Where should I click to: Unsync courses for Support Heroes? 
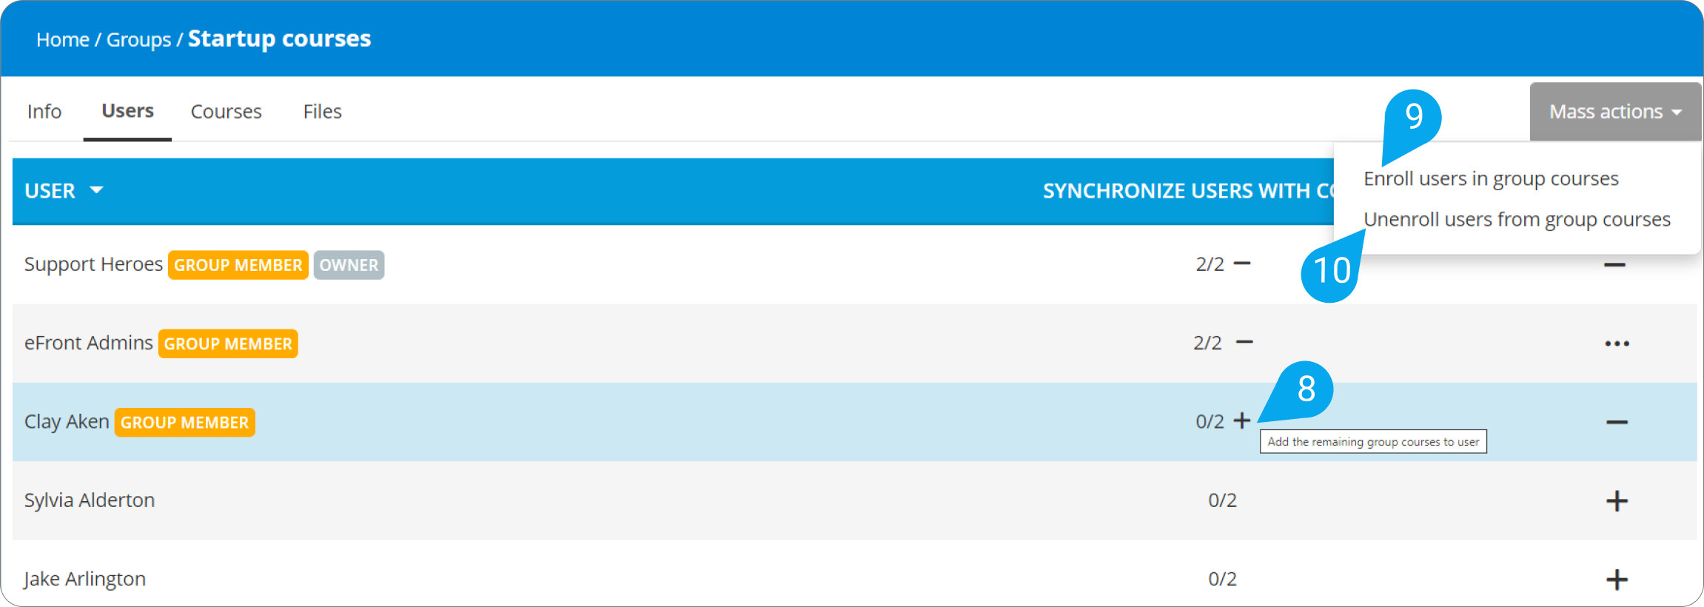coord(1242,264)
